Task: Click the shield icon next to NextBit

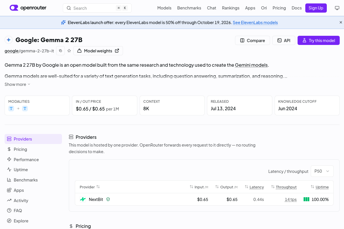Action: click(x=108, y=199)
